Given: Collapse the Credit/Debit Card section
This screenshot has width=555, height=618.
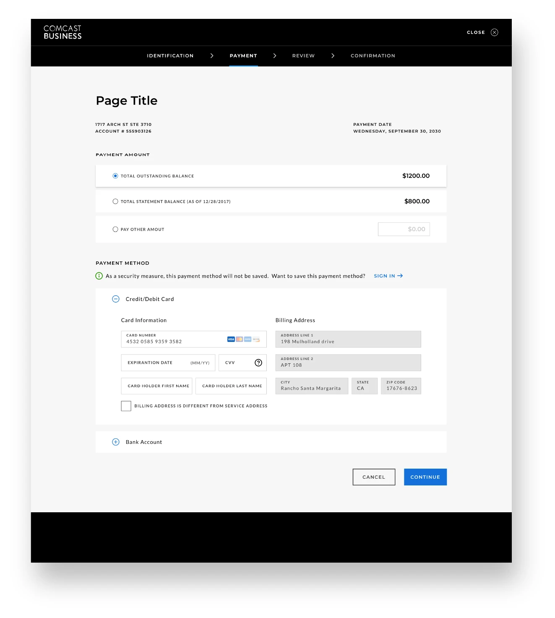Looking at the screenshot, I should tap(116, 299).
